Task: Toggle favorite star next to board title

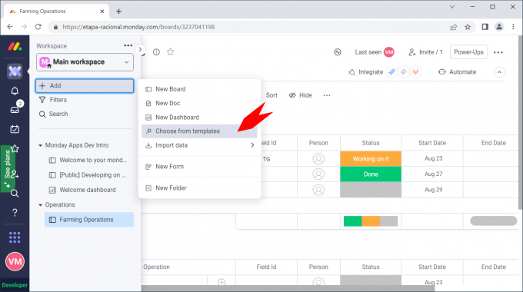Action: (x=171, y=51)
